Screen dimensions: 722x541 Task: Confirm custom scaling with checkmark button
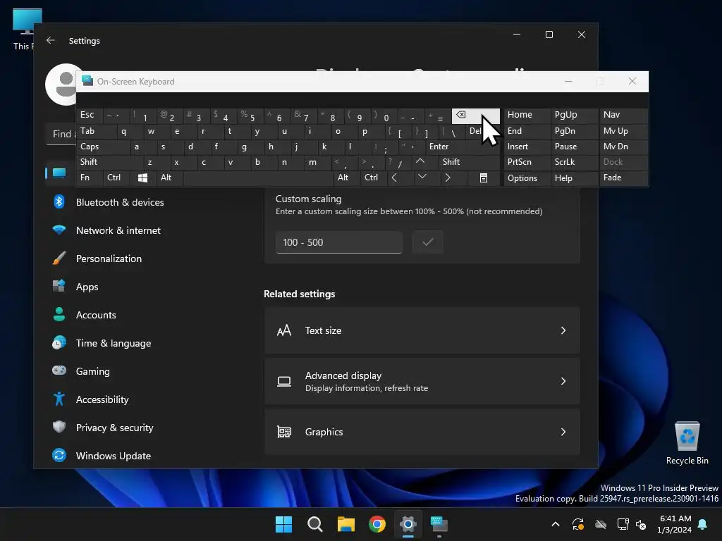pyautogui.click(x=428, y=242)
